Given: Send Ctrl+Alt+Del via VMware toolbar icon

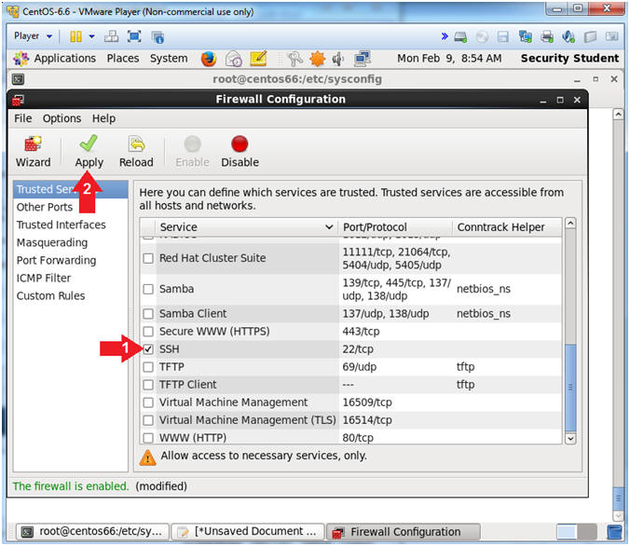Looking at the screenshot, I should [111, 36].
